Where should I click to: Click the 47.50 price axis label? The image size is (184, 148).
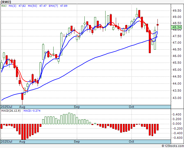click(x=177, y=36)
